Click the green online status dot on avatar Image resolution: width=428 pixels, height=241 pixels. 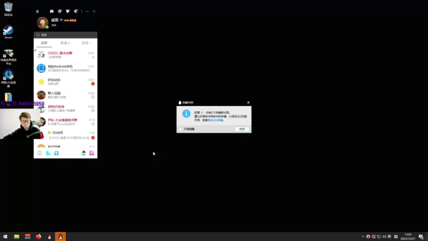pos(47,27)
